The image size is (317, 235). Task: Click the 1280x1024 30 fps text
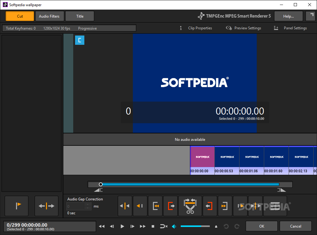[57, 28]
